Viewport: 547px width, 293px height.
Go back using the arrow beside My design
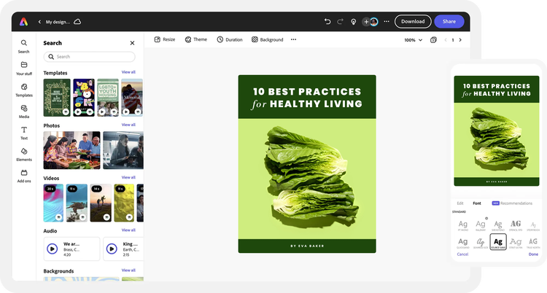[39, 22]
